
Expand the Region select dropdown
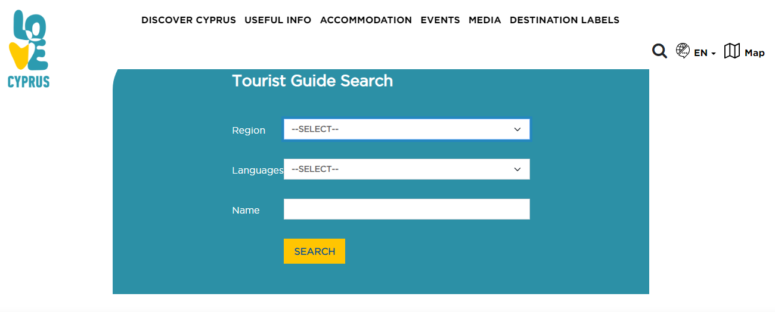point(407,129)
